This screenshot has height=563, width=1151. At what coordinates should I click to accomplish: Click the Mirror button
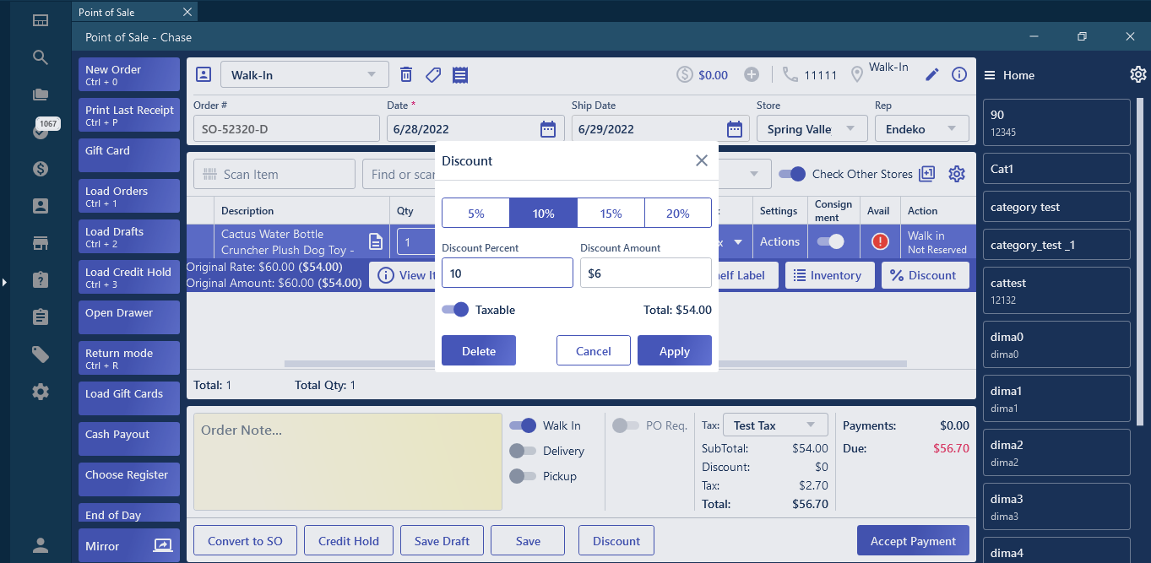[129, 545]
